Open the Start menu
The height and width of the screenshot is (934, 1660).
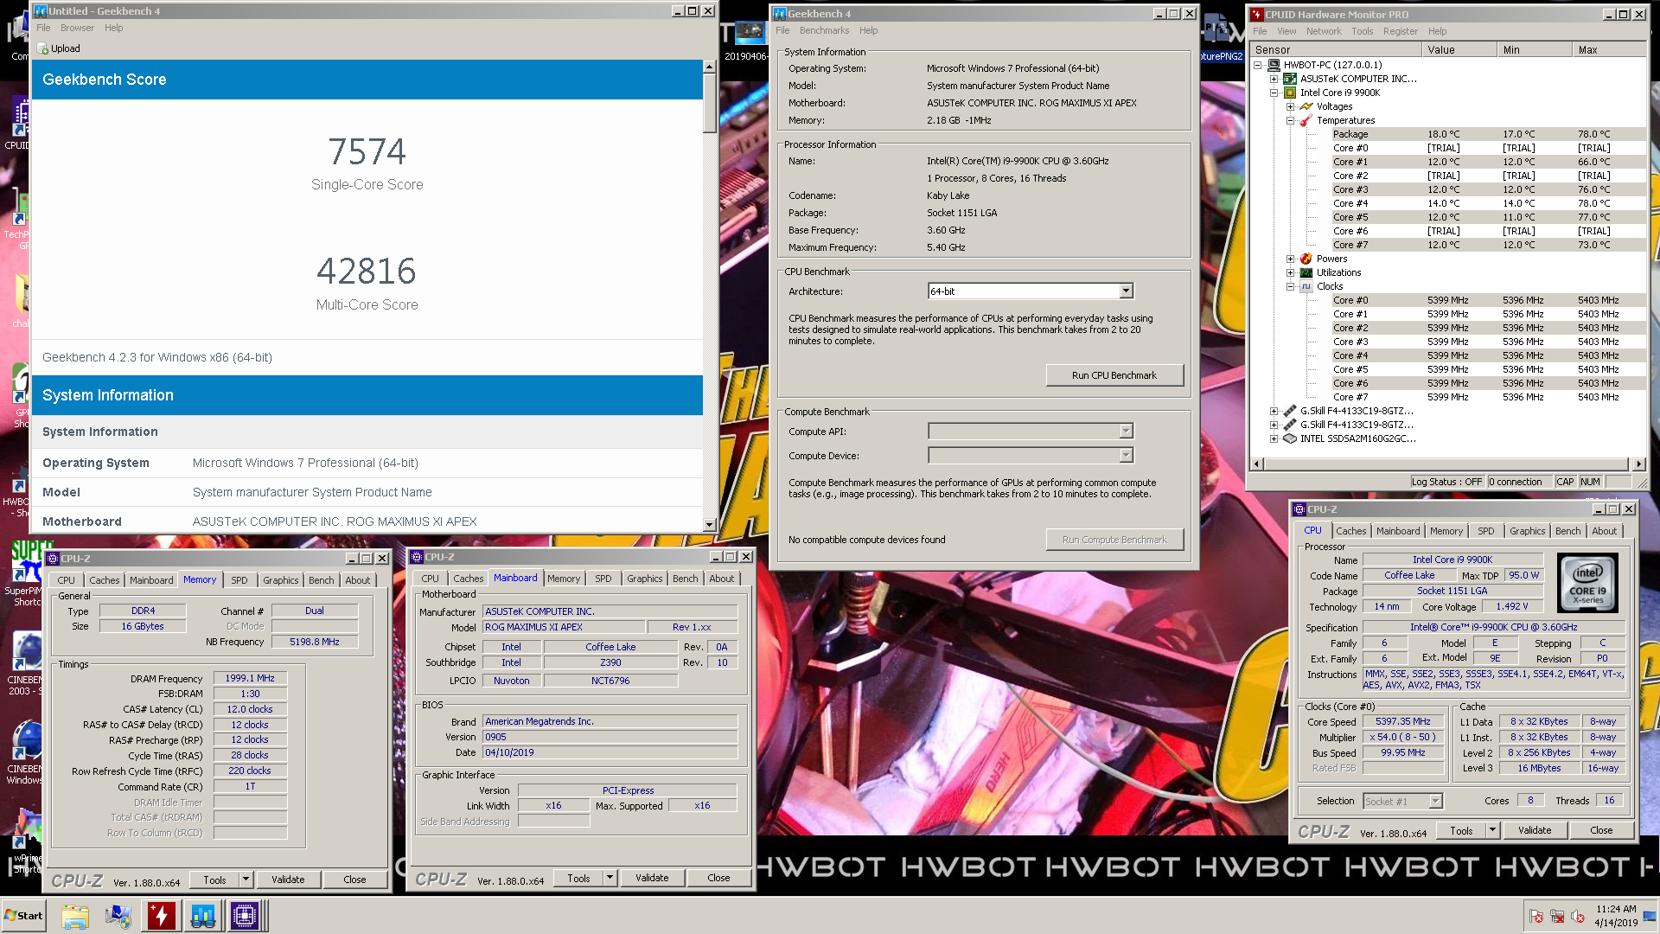coord(24,916)
